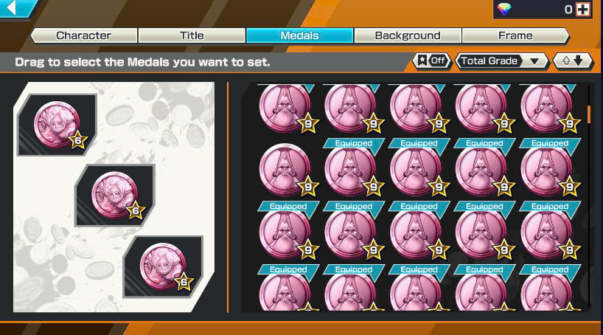Add gems with the plus button
This screenshot has height=335, width=603.
[583, 10]
